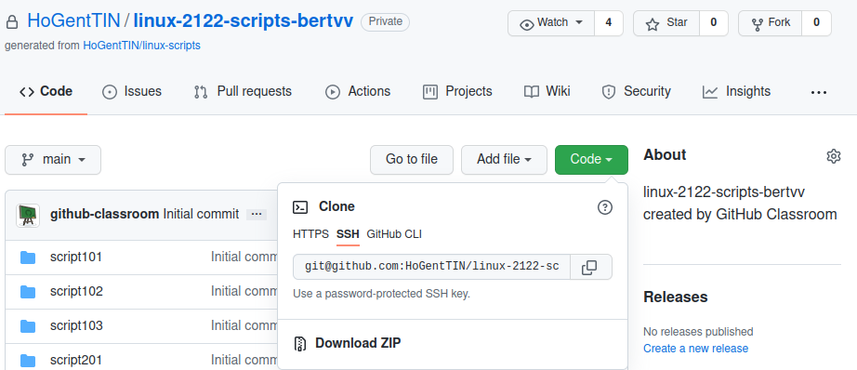Click the terminal icon beside Clone
This screenshot has width=857, height=370.
tap(300, 206)
